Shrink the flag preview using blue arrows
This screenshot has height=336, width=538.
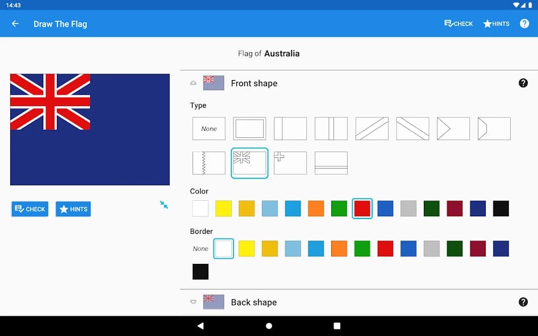tap(164, 205)
